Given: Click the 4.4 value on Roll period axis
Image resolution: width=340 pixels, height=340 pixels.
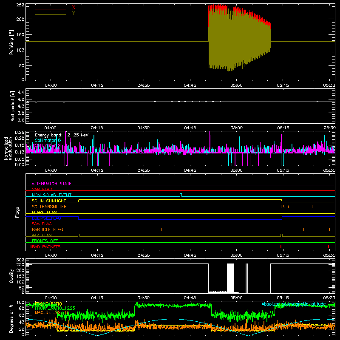Looking at the screenshot, I should point(21,92).
